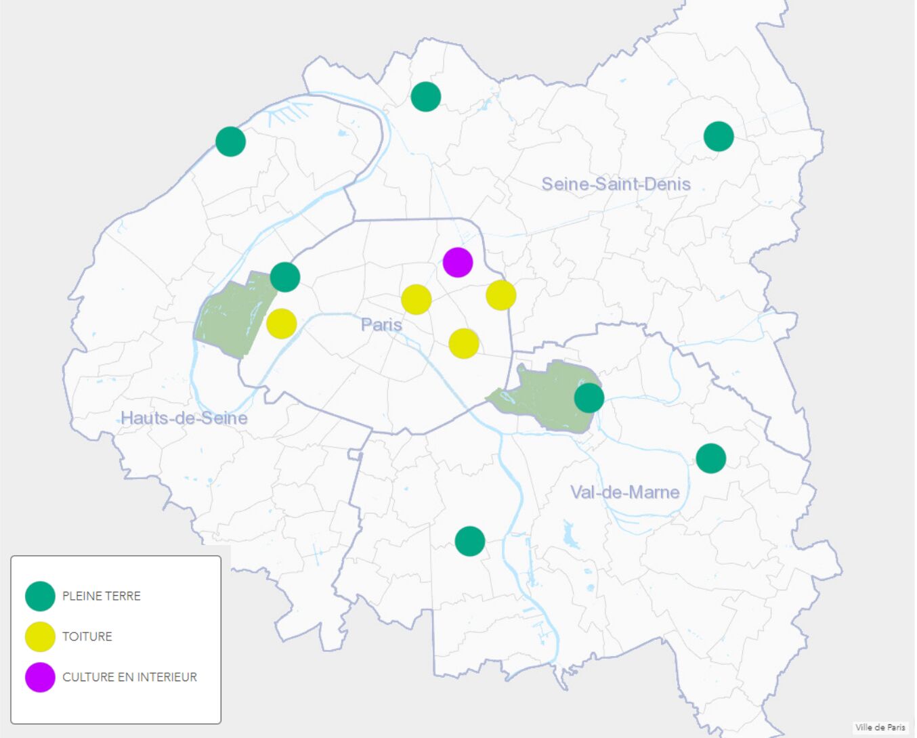The height and width of the screenshot is (738, 917).
Task: Click the Hauts-de-Seine department label
Action: tap(184, 418)
